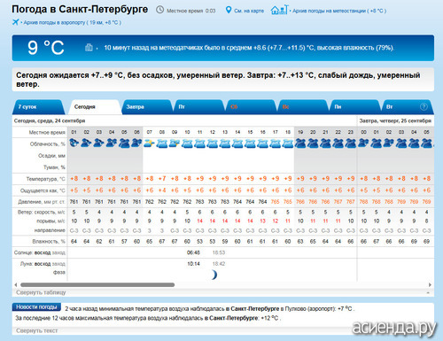Click the humidity value 57
Screen dimensions: 443x341
coord(124,242)
